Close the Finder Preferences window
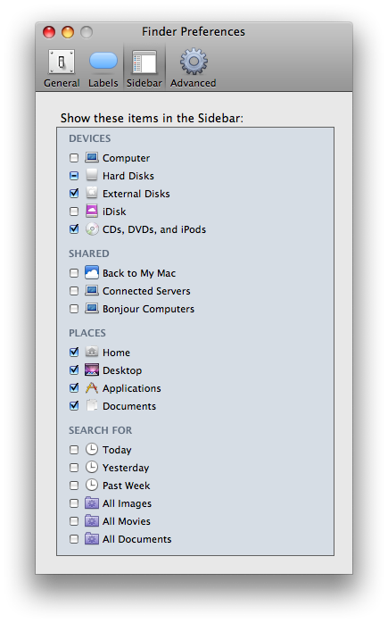The height and width of the screenshot is (623, 388). (x=49, y=32)
